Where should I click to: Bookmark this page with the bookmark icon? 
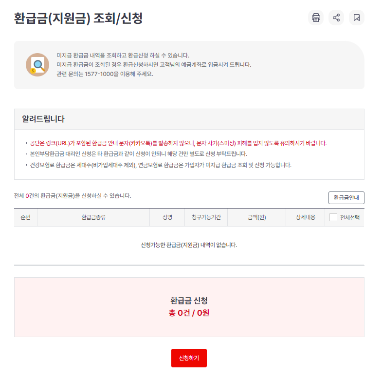click(357, 18)
